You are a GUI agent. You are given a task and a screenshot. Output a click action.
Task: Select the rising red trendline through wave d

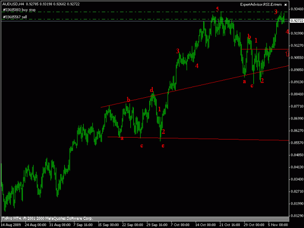(195, 87)
